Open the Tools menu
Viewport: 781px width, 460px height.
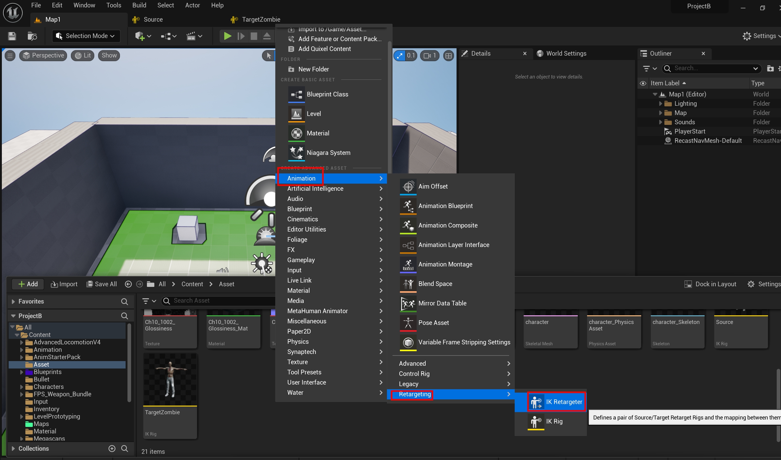tap(114, 5)
